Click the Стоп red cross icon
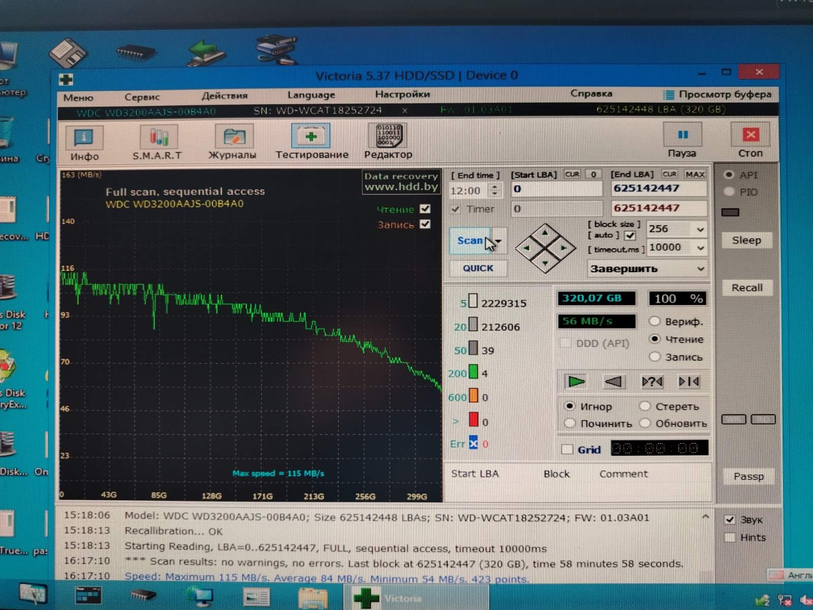Viewport: 813px width, 610px height. 751,135
